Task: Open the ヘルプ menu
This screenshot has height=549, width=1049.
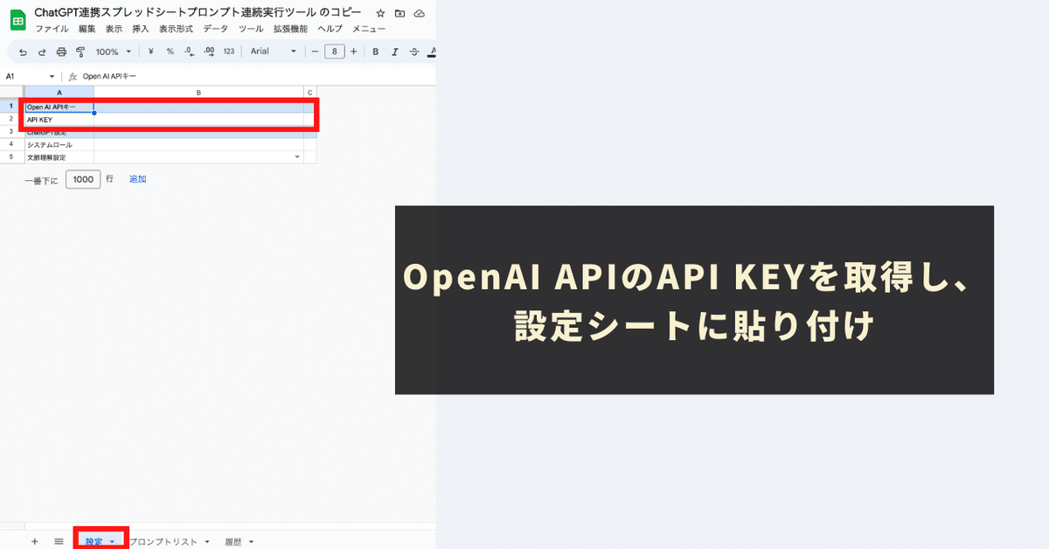Action: tap(330, 29)
